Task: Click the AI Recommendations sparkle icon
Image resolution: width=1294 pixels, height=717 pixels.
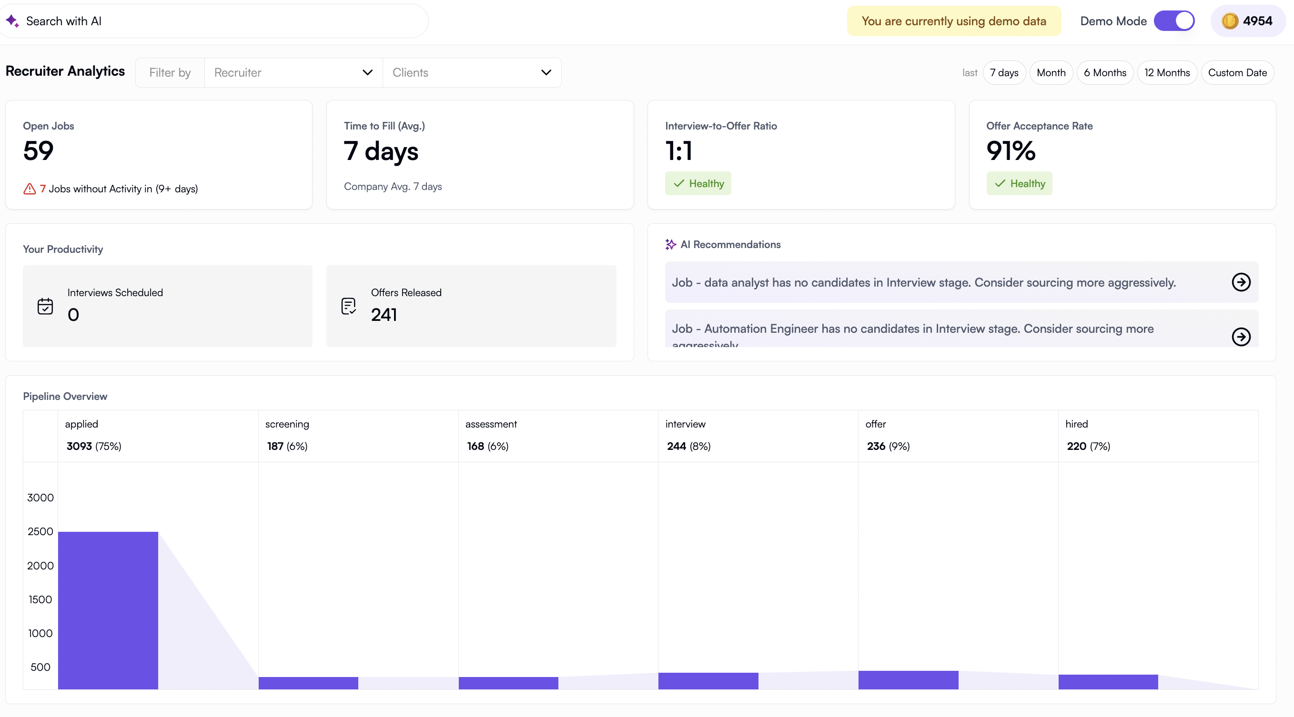Action: click(x=671, y=245)
